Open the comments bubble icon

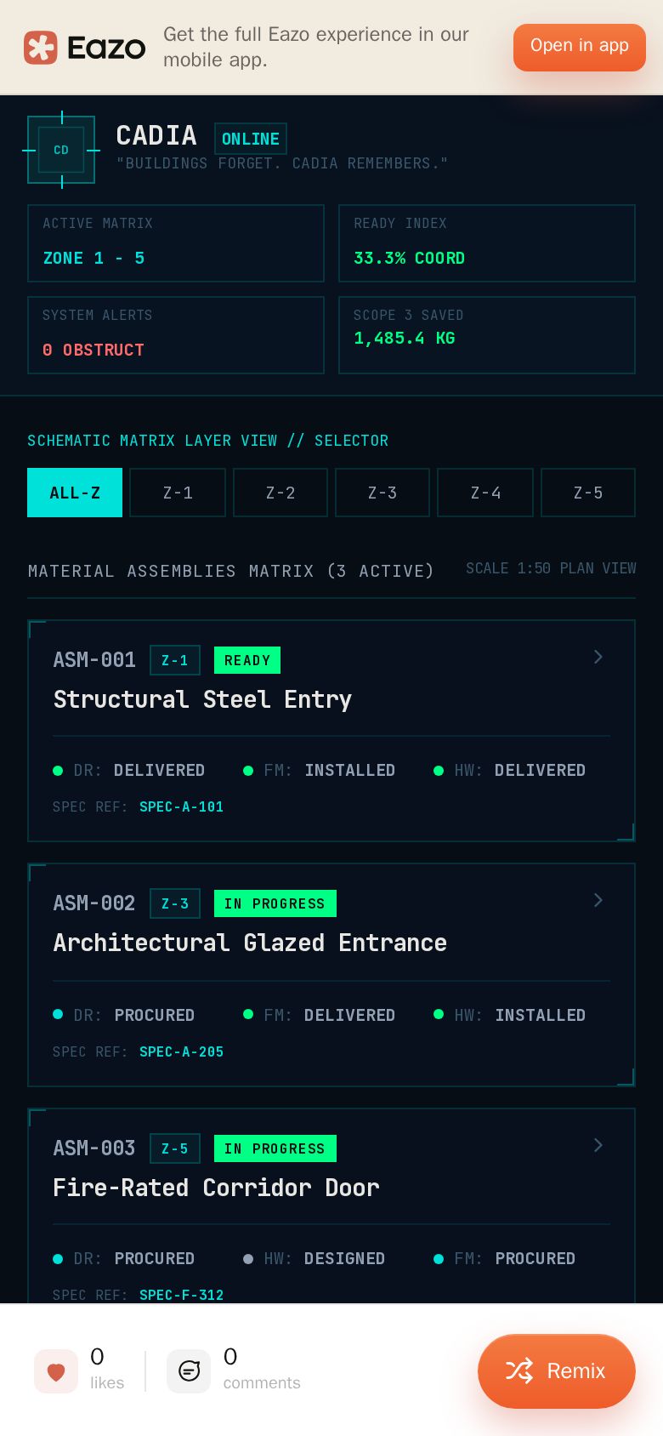(x=189, y=1371)
